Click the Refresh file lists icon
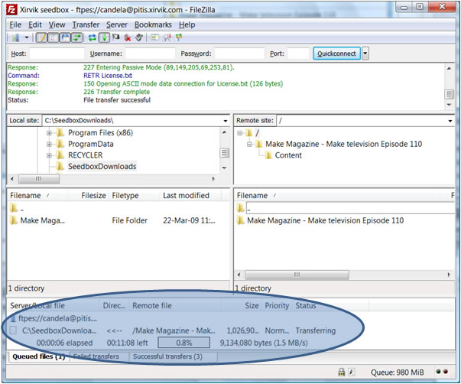 click(93, 37)
